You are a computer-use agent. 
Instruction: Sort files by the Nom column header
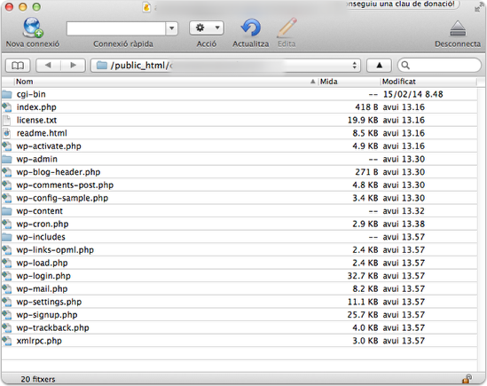[162, 82]
